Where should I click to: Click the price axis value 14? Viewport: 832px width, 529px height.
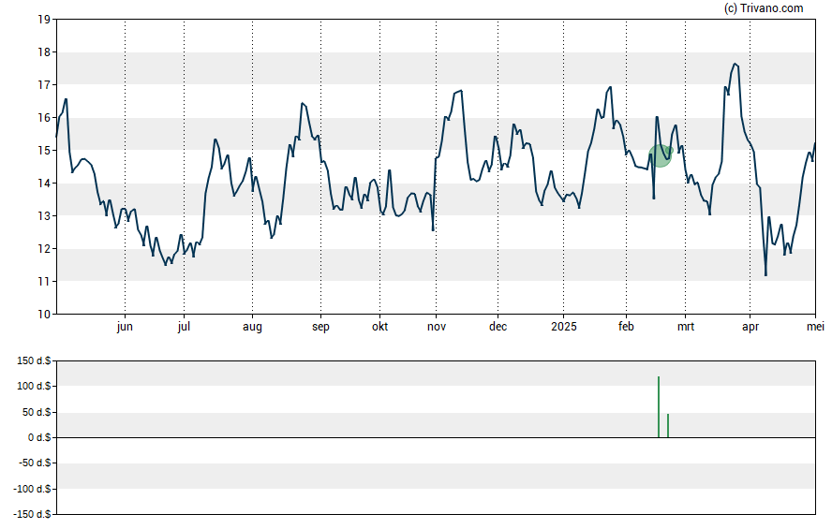pos(44,184)
